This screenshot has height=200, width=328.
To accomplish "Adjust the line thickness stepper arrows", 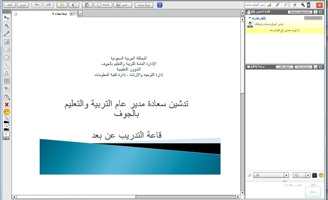I will [x=6, y=139].
